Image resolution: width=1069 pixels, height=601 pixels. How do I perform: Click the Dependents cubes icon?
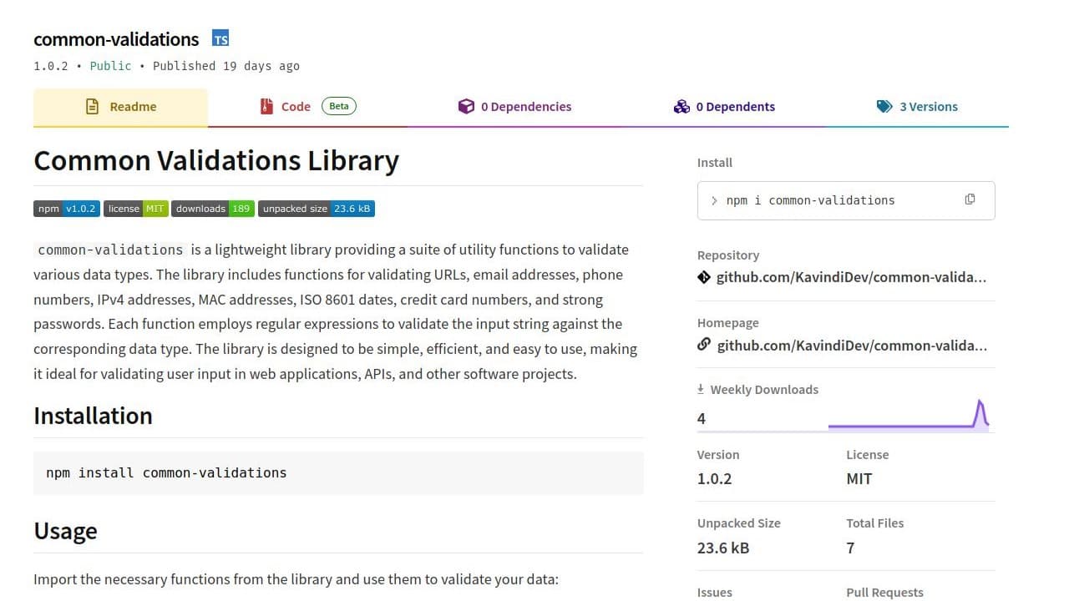(681, 106)
